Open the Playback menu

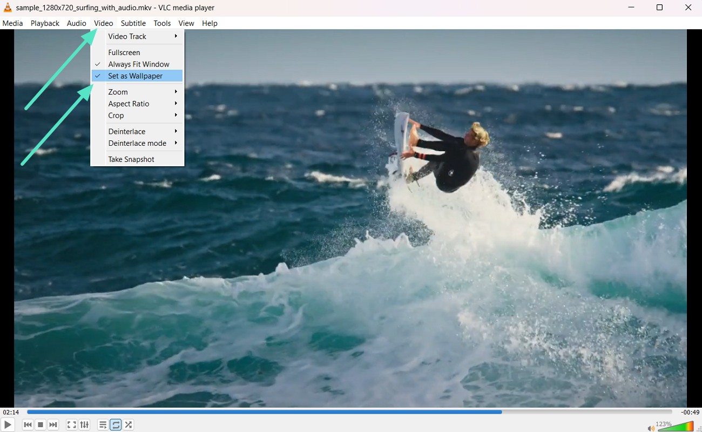click(x=45, y=23)
